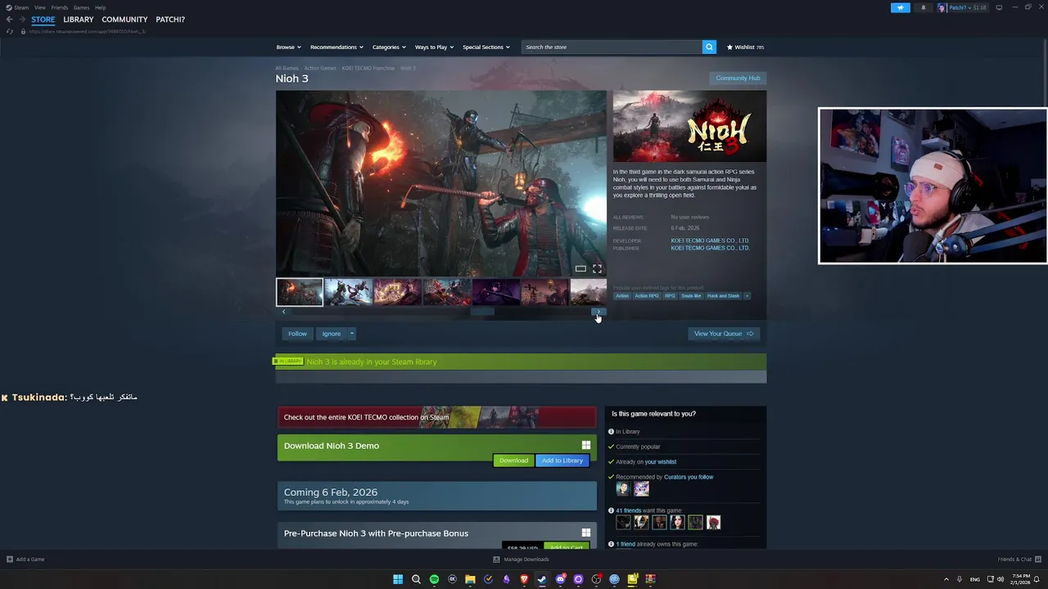Click the Ignore button
The width and height of the screenshot is (1048, 589).
331,334
